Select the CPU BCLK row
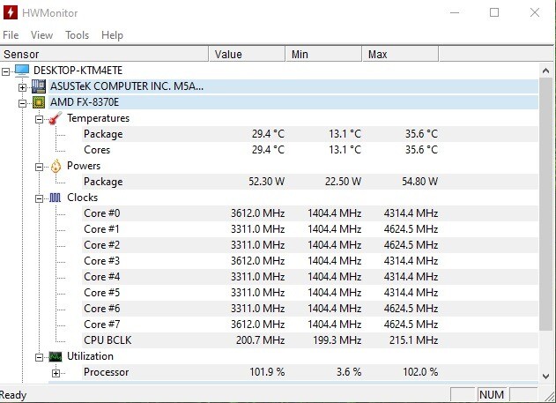 click(105, 340)
